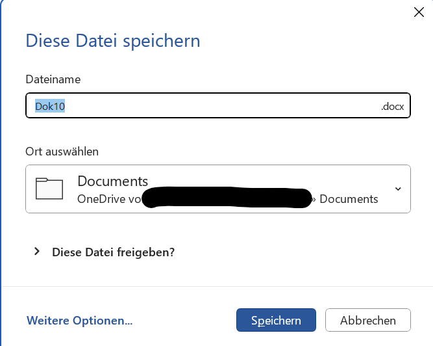Click the "Diese Datei freigeben?" label
Viewport: 433px width, 346px height.
tap(113, 252)
